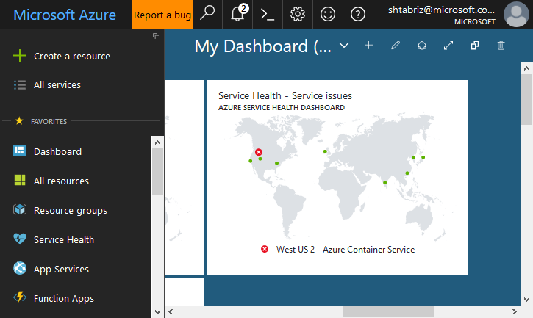Screen dimensions: 533x318
Task: Open the help question mark icon
Action: coord(358,14)
